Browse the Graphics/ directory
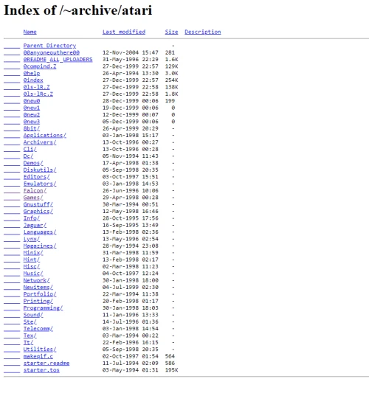Image resolution: width=369 pixels, height=410 pixels. (x=38, y=212)
